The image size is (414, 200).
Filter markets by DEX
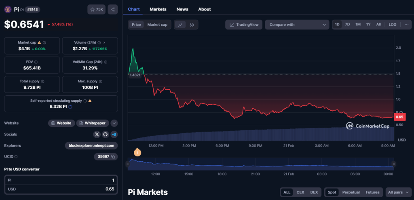[x=314, y=192]
